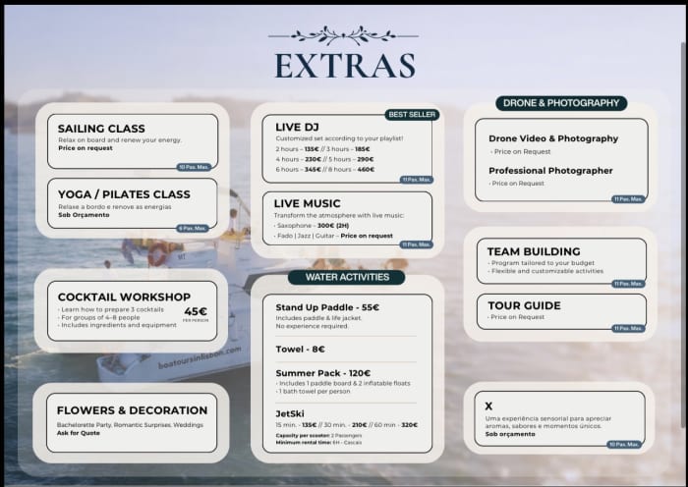Select the YOGA / PILATES CLASS heading
688x487 pixels.
[124, 194]
